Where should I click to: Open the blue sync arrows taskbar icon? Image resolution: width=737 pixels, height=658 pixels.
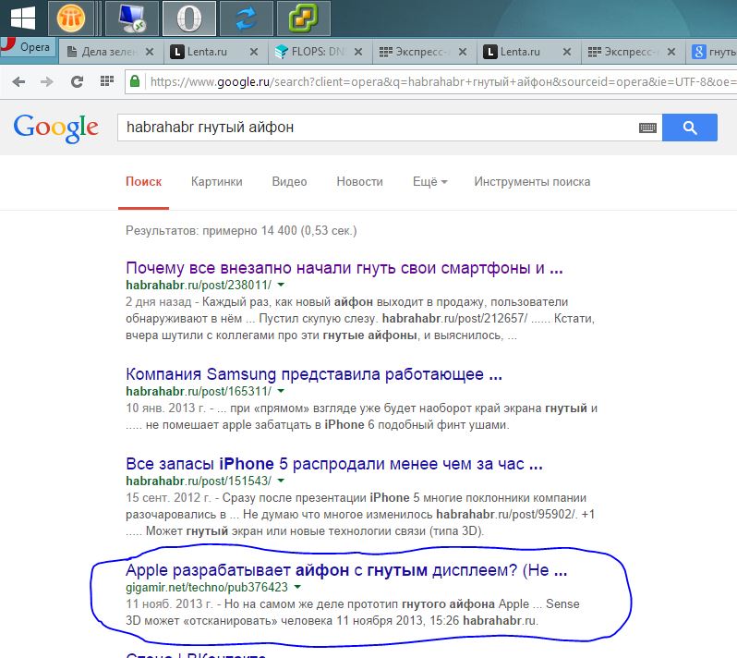click(247, 18)
